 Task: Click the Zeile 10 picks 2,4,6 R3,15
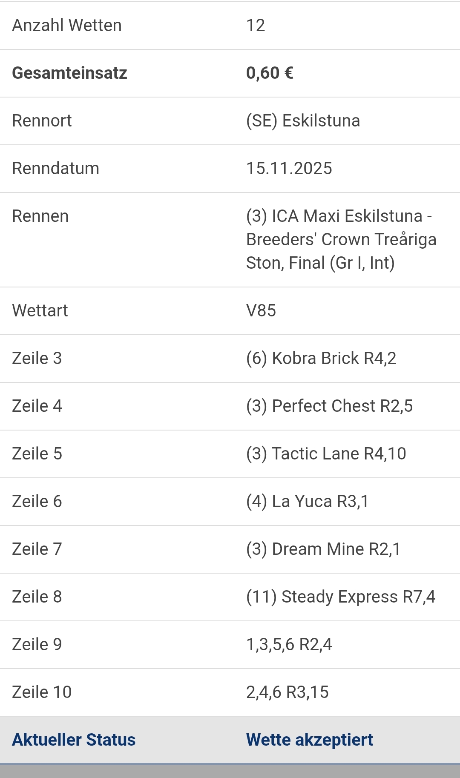pos(287,692)
